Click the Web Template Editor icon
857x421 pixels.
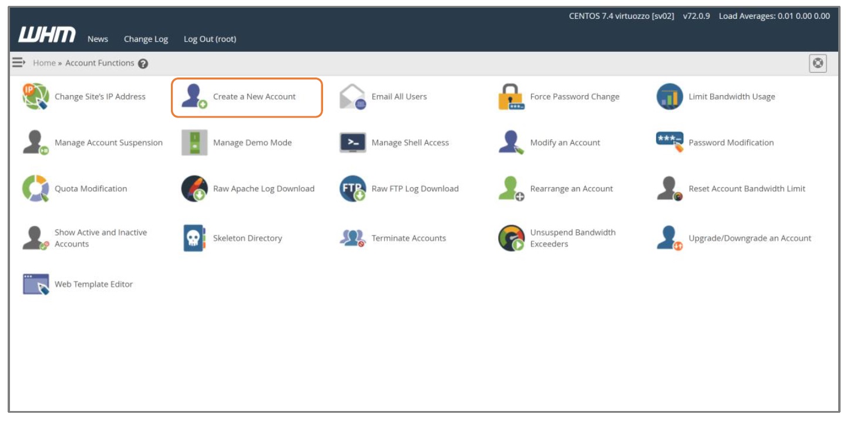click(x=36, y=284)
